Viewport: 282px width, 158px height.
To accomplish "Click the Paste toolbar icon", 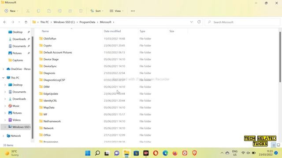I will pyautogui.click(x=49, y=11).
